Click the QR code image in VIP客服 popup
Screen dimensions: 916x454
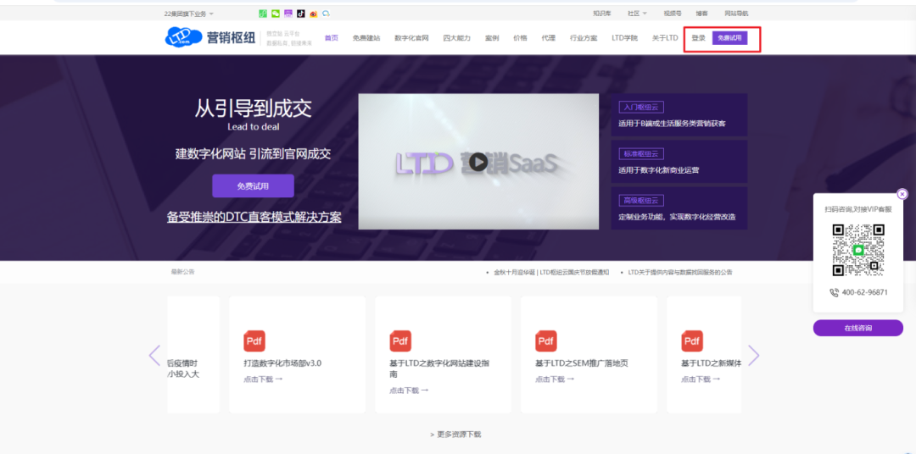tap(858, 250)
